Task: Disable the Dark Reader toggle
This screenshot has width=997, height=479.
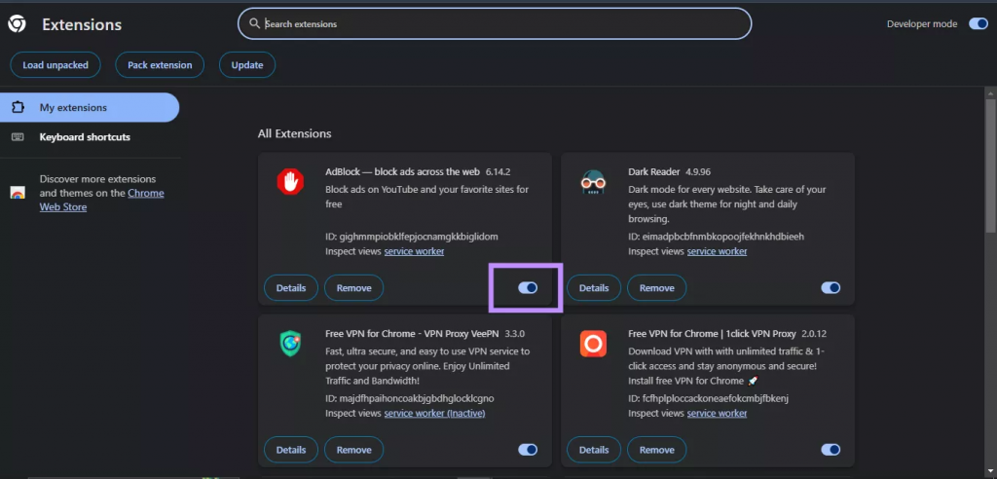Action: (x=831, y=287)
